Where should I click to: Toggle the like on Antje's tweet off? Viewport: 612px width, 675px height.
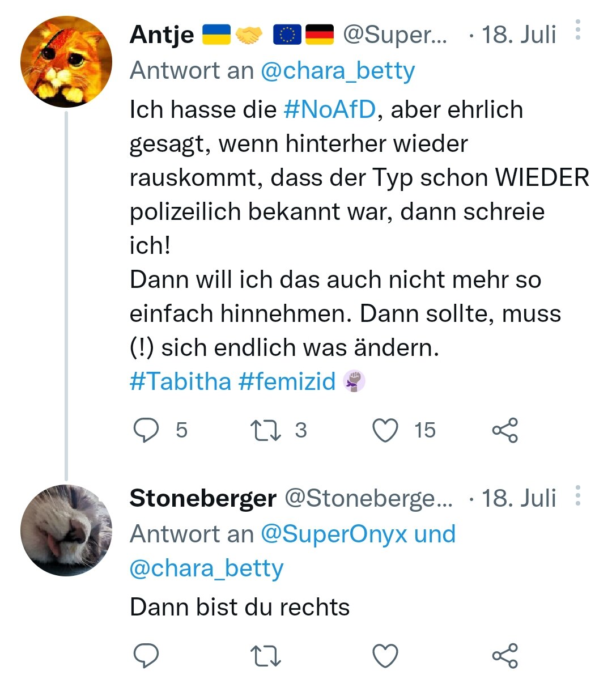click(385, 430)
